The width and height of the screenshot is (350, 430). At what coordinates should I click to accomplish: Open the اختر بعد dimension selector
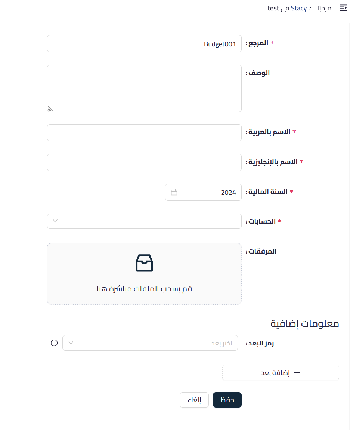click(149, 343)
